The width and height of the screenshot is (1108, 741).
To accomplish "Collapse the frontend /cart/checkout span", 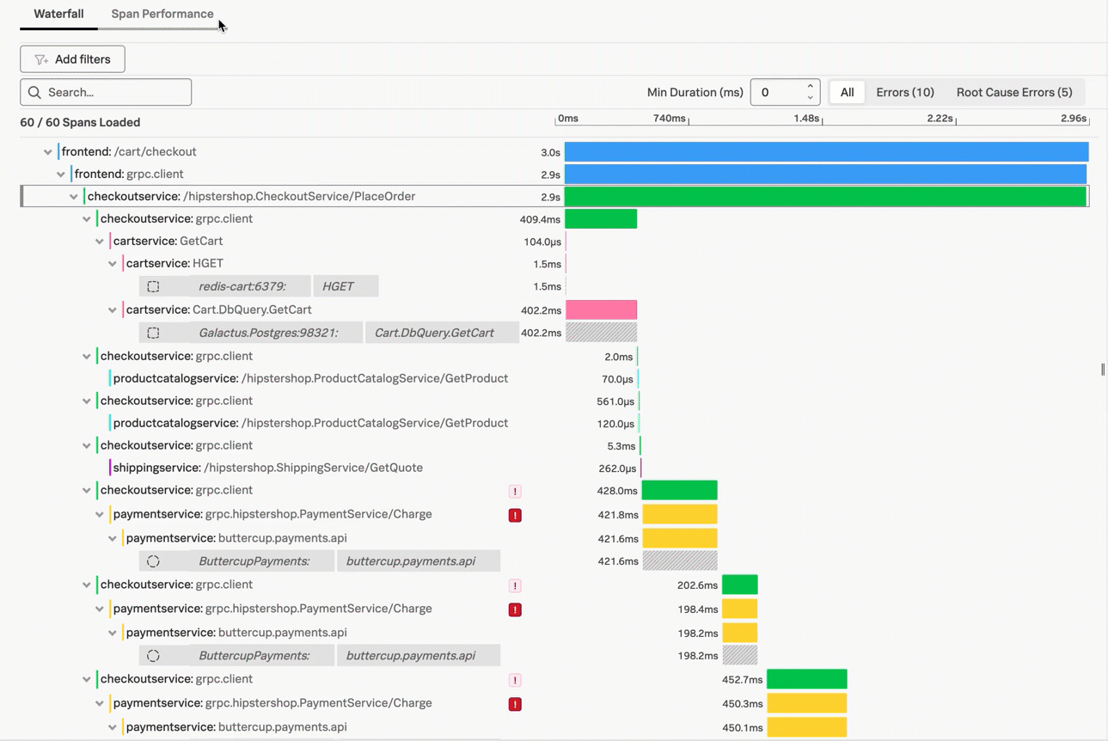I will [48, 152].
